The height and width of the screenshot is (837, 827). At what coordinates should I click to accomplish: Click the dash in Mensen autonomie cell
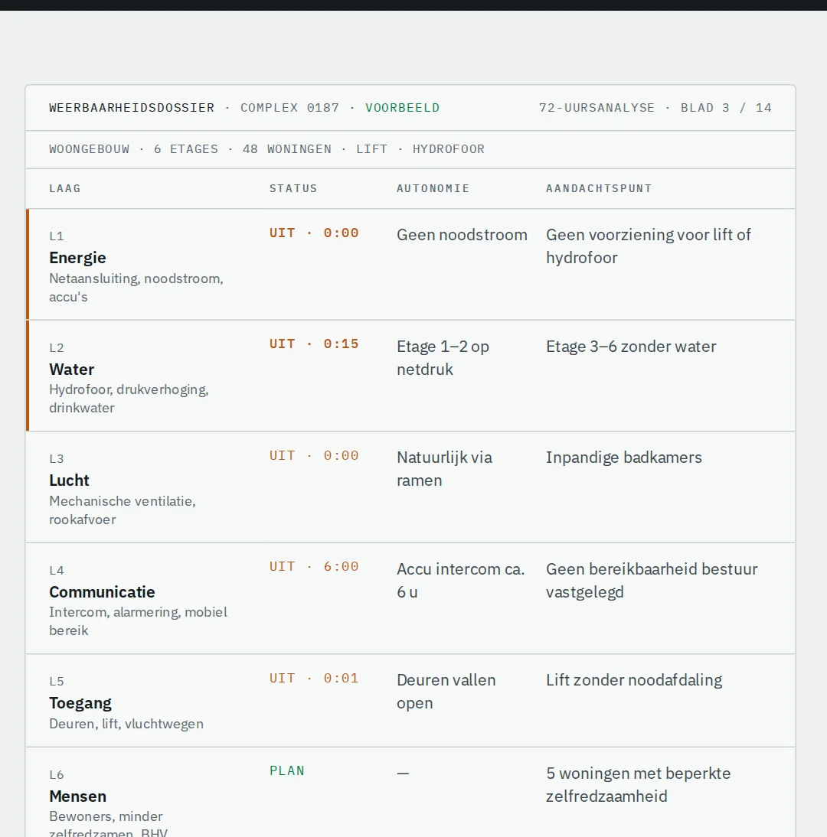pyautogui.click(x=403, y=773)
